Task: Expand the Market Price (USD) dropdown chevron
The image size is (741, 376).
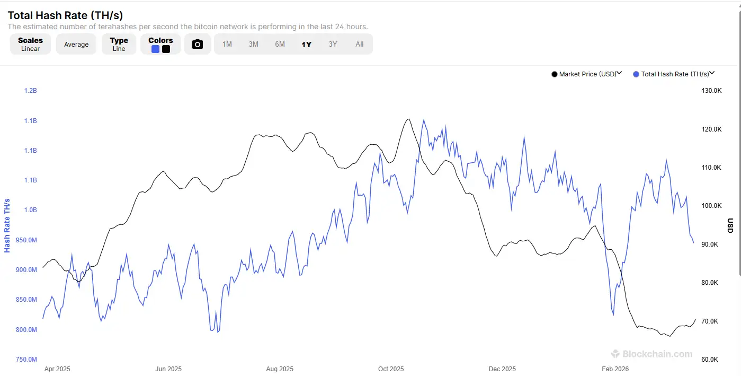Action: point(620,74)
